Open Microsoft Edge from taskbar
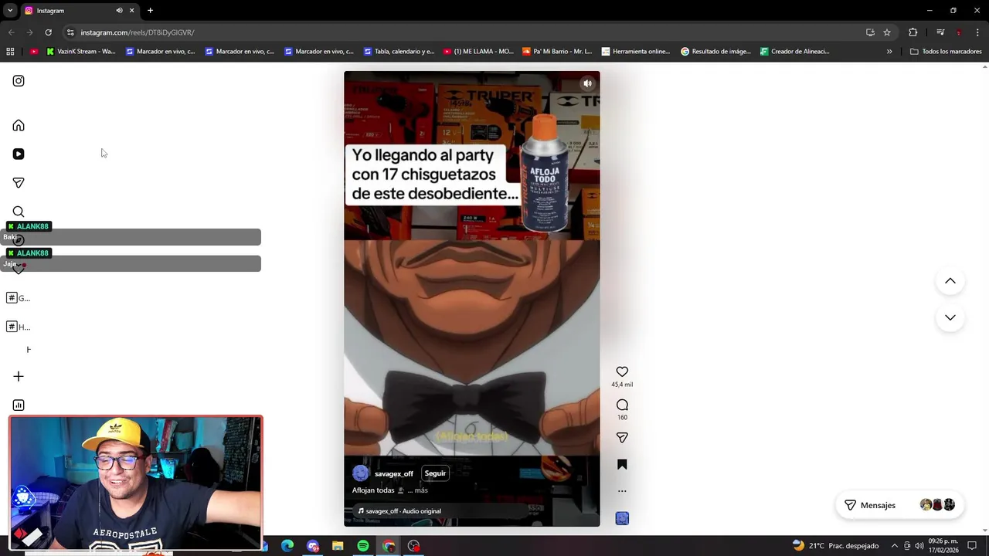 [287, 546]
